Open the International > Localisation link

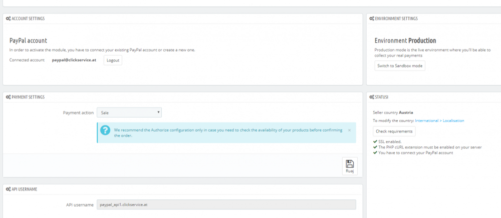pos(439,120)
